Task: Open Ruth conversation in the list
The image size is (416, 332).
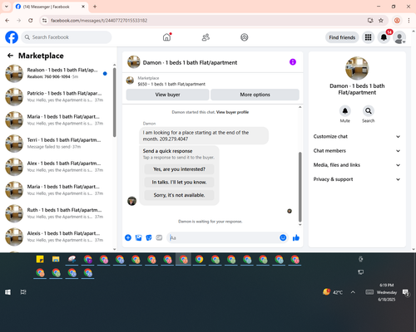Action: click(x=57, y=213)
